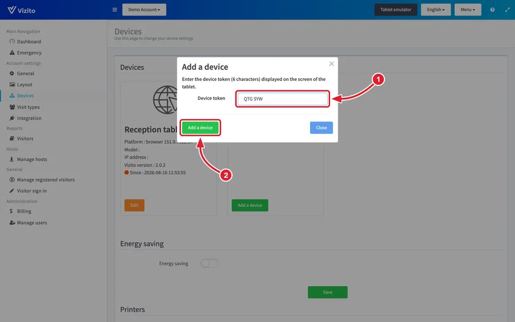Click the fullscreen expand arrows icon
This screenshot has width=515, height=322.
[507, 10]
